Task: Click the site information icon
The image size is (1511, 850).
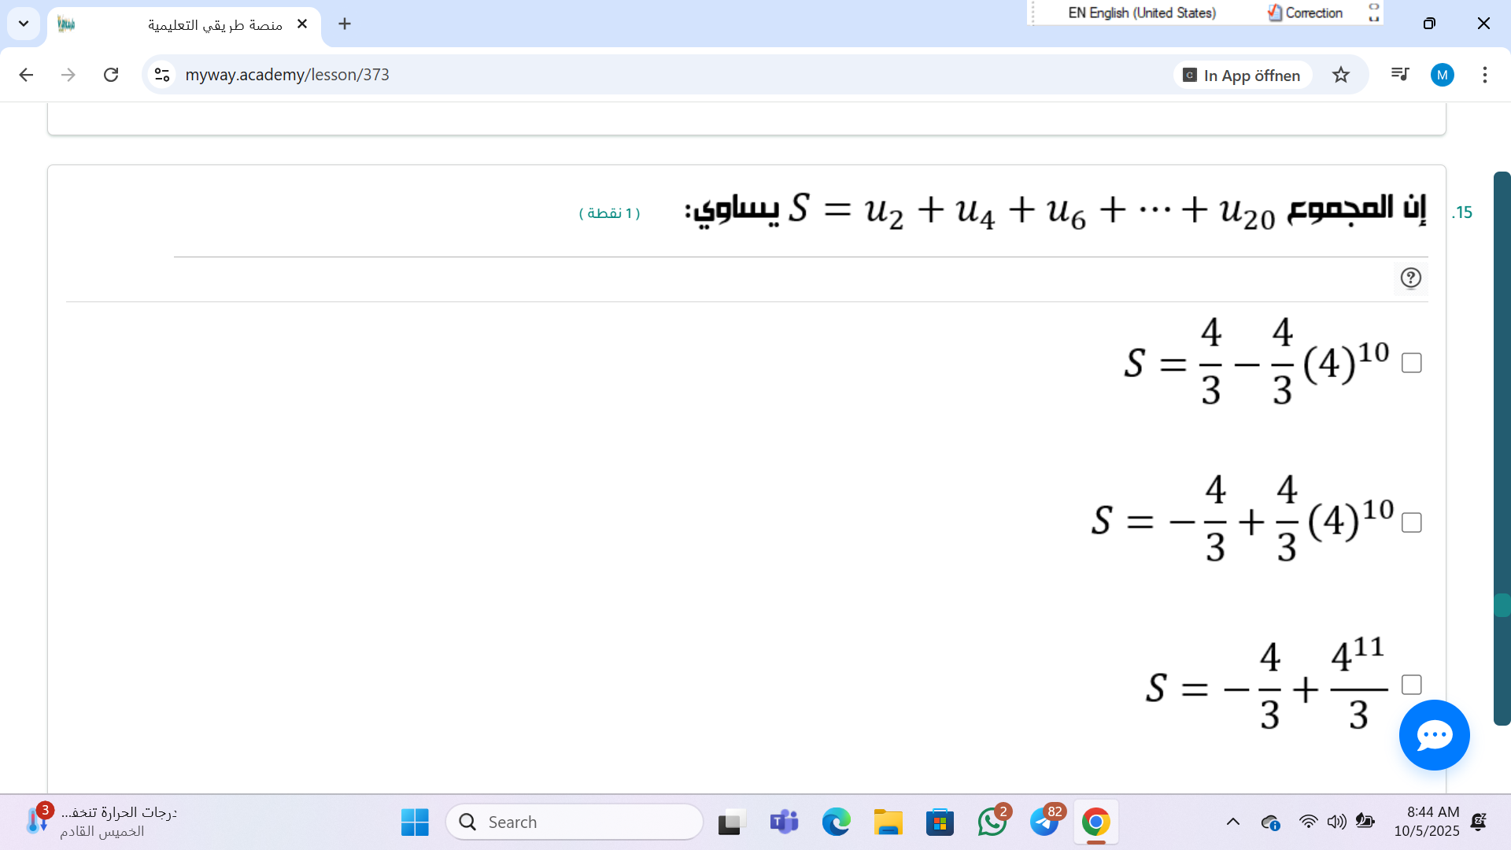Action: point(162,75)
